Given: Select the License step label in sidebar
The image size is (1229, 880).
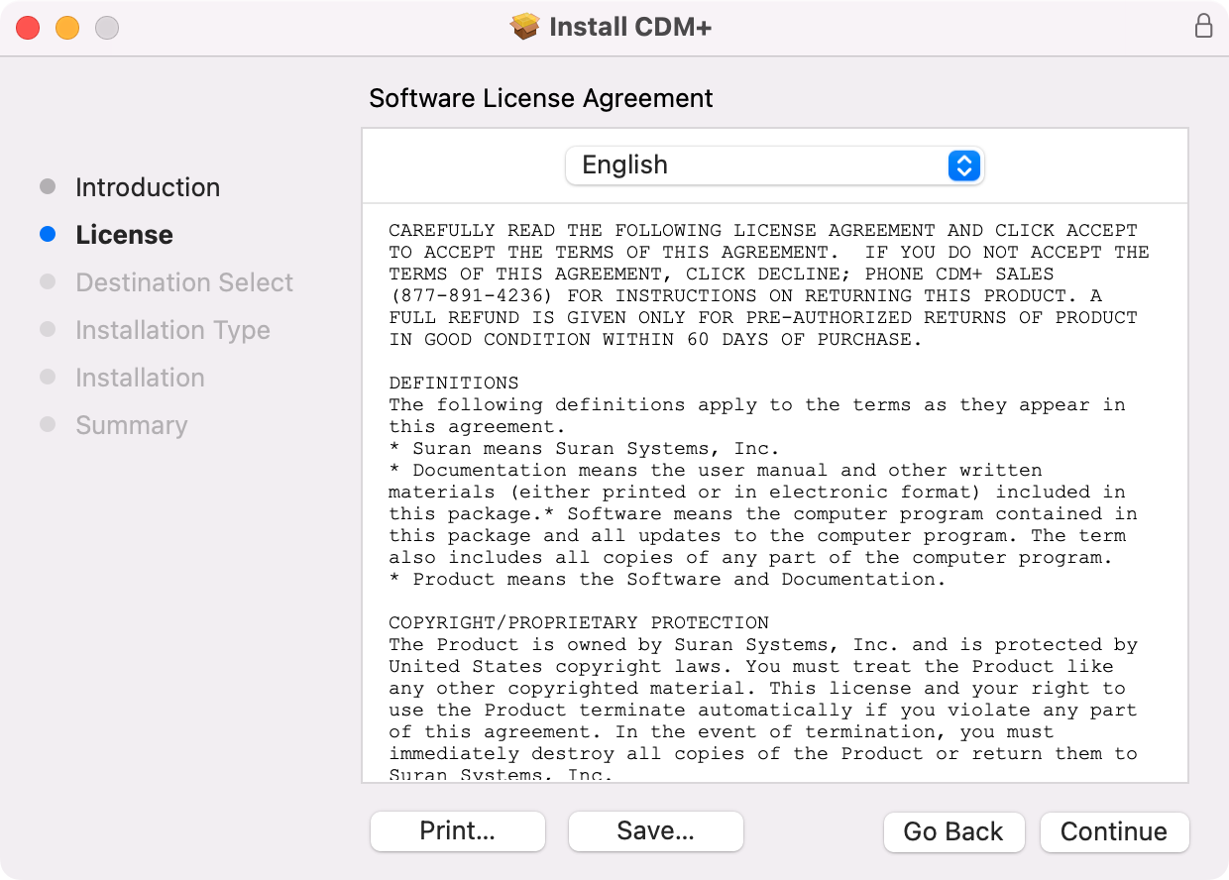Looking at the screenshot, I should tap(124, 235).
